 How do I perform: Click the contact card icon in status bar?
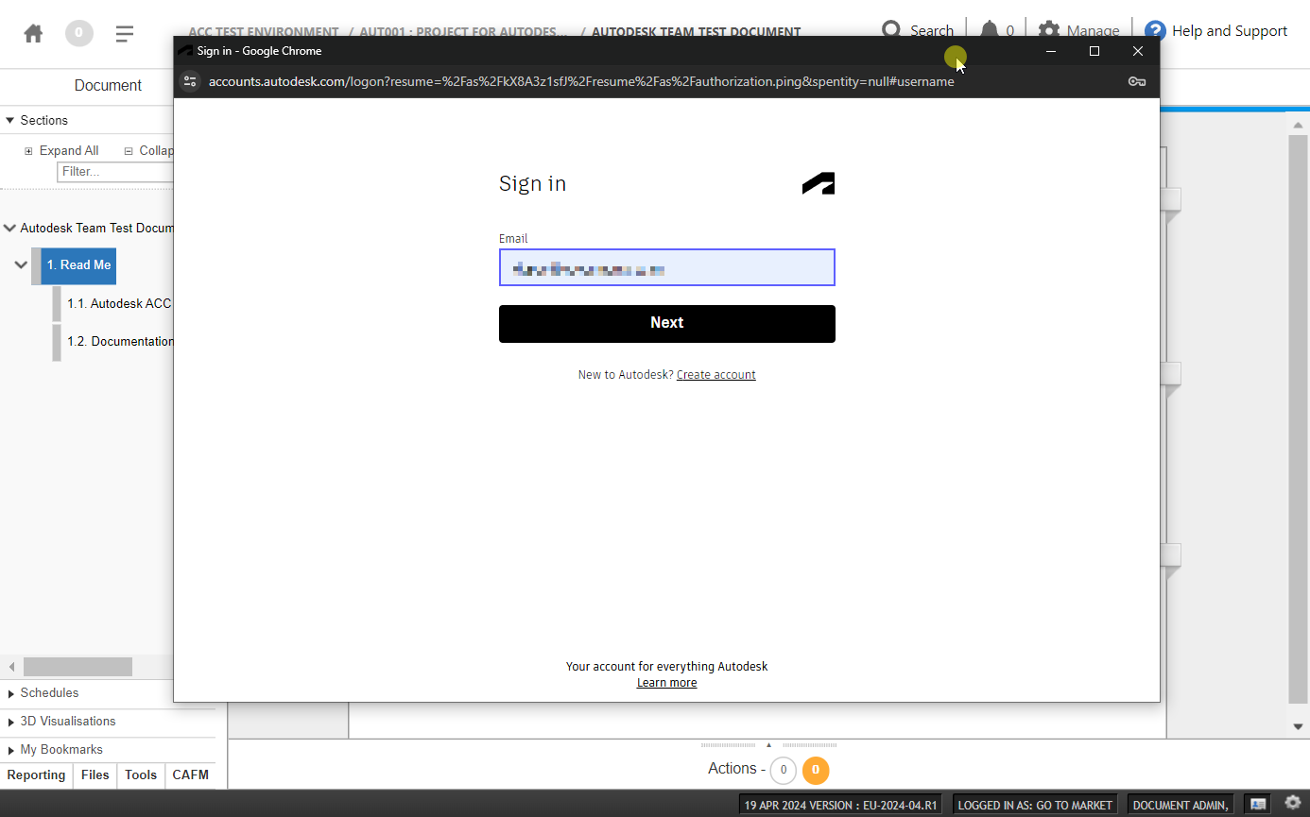tap(1258, 804)
